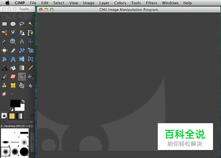Select the large hard round black brush

(x=24, y=152)
